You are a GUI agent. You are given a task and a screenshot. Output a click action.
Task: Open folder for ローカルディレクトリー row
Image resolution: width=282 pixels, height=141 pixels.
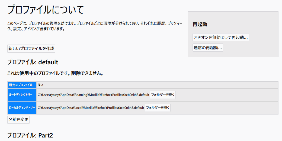pos(158,108)
